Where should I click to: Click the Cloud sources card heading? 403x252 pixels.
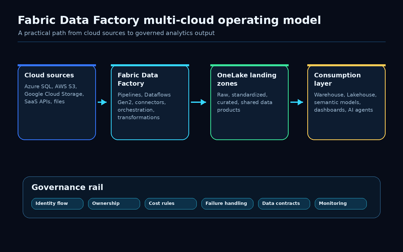(x=49, y=75)
